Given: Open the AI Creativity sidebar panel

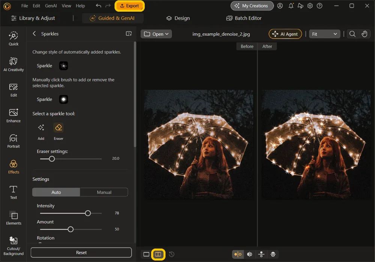Looking at the screenshot, I should [13, 64].
